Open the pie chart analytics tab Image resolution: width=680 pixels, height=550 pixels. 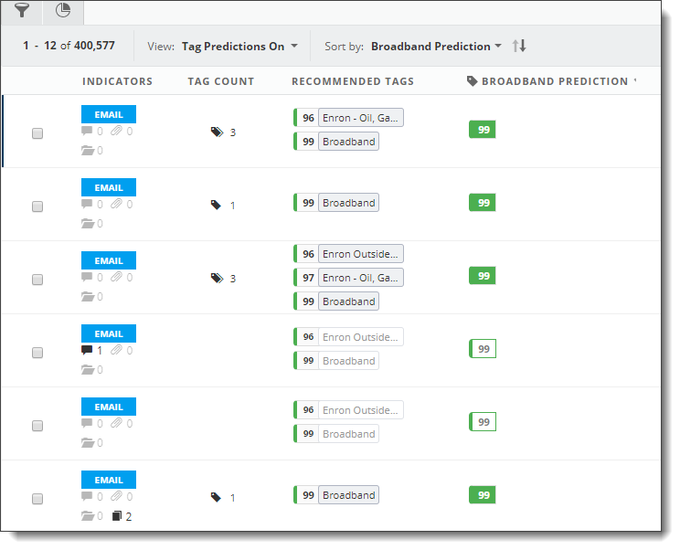pos(63,10)
